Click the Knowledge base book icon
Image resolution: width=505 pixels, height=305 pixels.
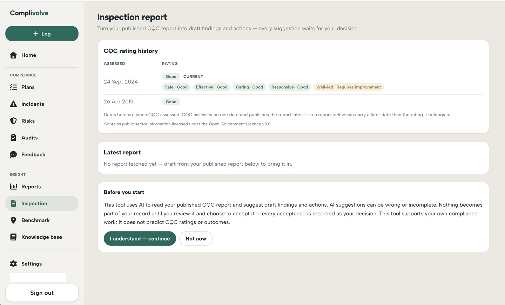point(13,237)
